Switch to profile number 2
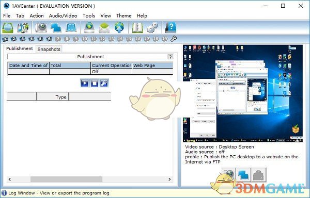This screenshot has height=198, width=310. (13, 39)
